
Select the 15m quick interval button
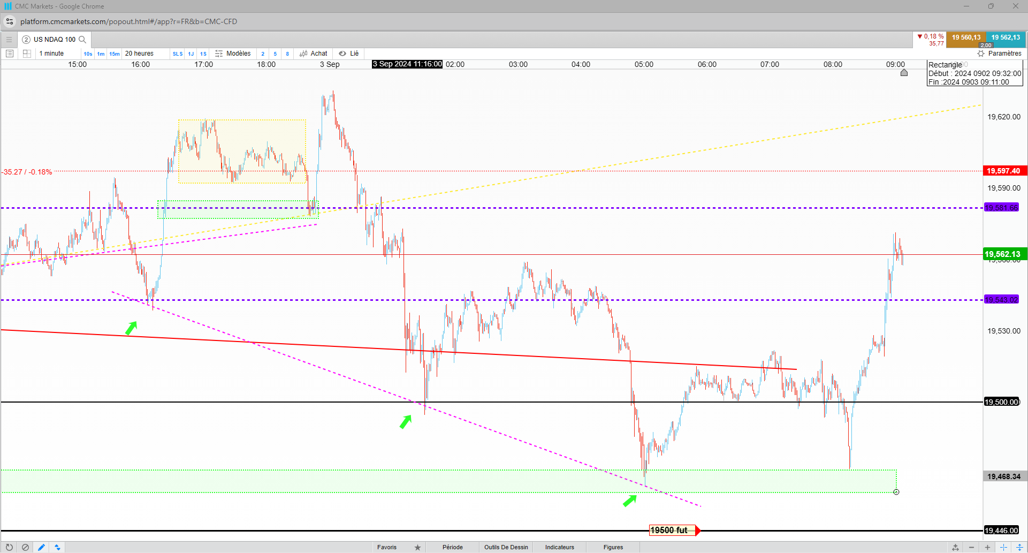(115, 54)
